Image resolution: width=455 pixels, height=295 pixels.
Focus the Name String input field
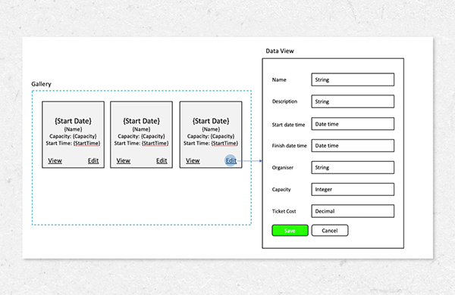click(x=353, y=79)
